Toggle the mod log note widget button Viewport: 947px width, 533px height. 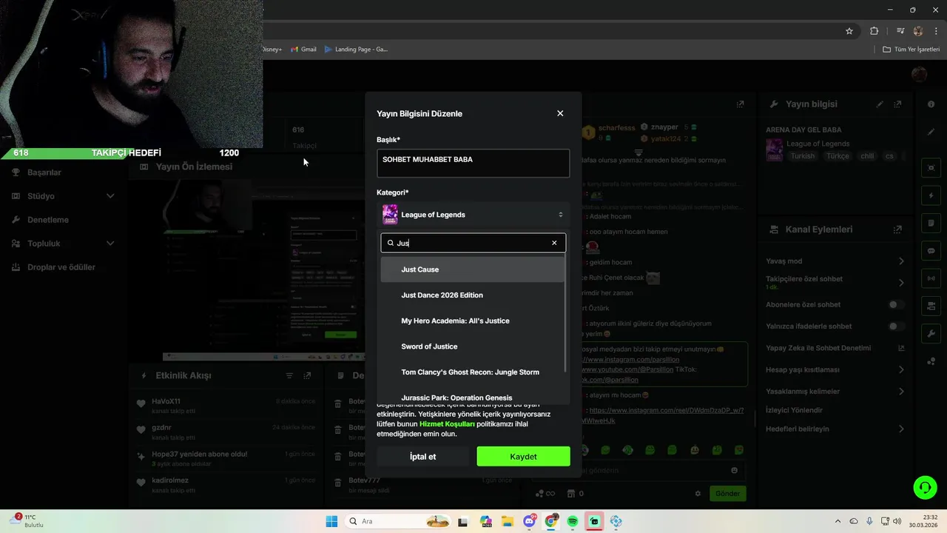pyautogui.click(x=931, y=224)
